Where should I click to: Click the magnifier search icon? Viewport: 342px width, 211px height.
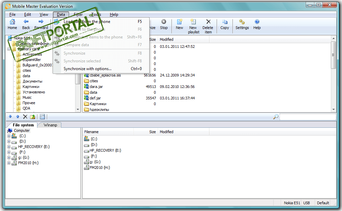(276, 117)
